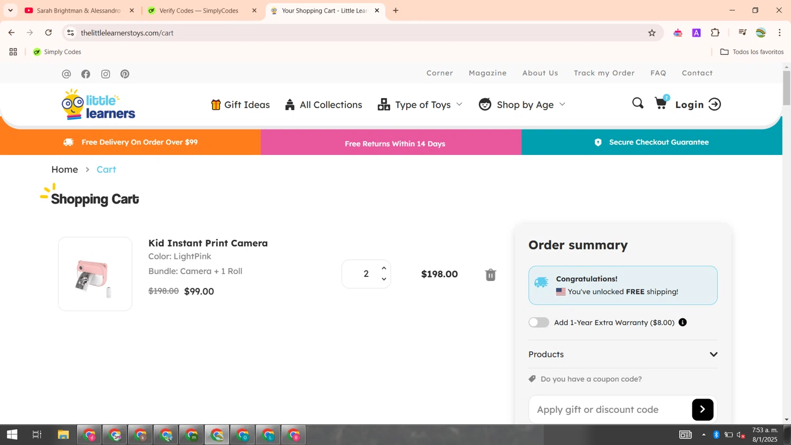Go to Home in the breadcrumb

(64, 169)
